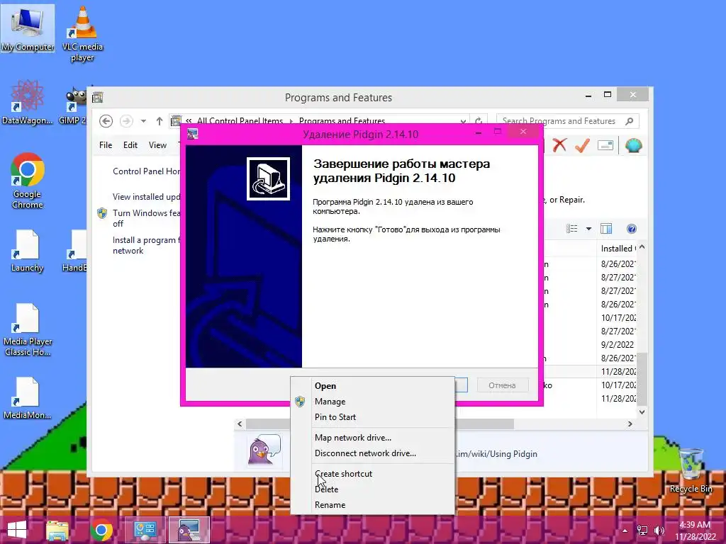726x544 pixels.
Task: Click View installed updates link
Action: click(146, 197)
